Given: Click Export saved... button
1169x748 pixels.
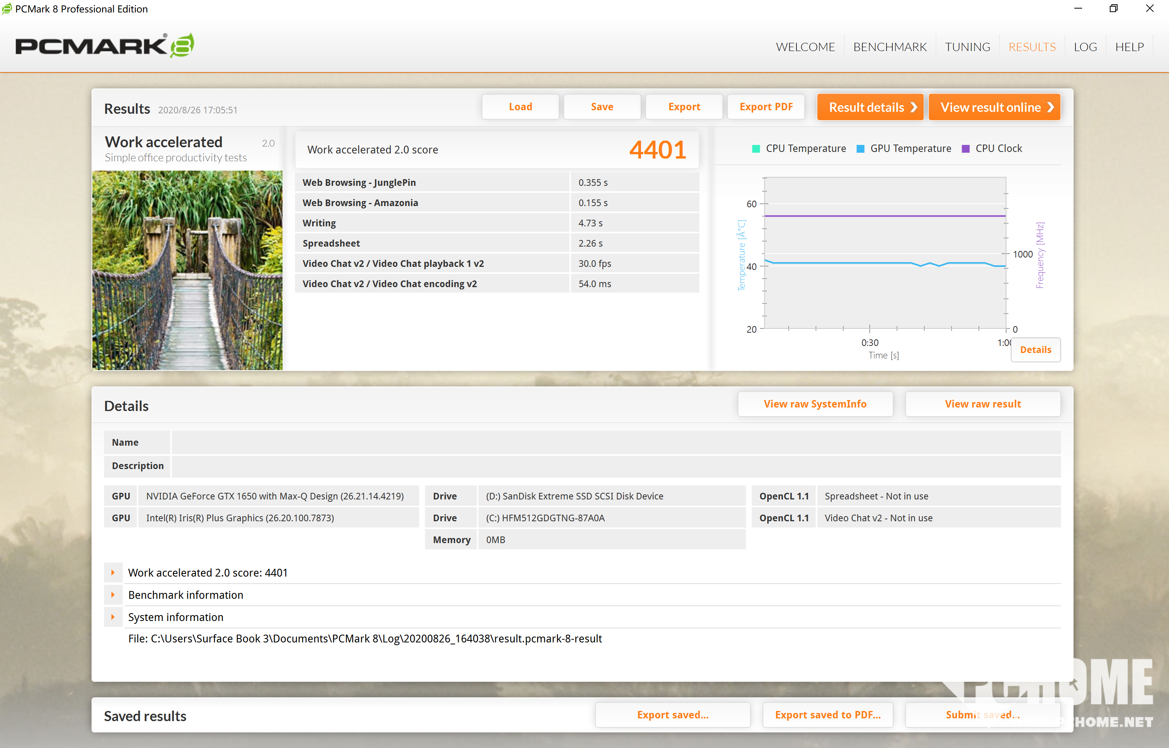Looking at the screenshot, I should coord(673,715).
